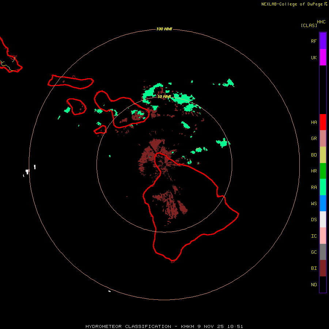Click the 'GC' legend label
This screenshot has width=329, height=329.
(314, 252)
